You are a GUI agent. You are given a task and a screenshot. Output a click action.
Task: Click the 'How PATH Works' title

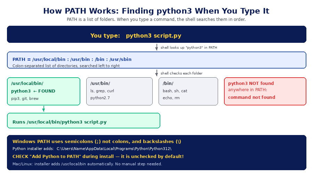click(x=156, y=11)
